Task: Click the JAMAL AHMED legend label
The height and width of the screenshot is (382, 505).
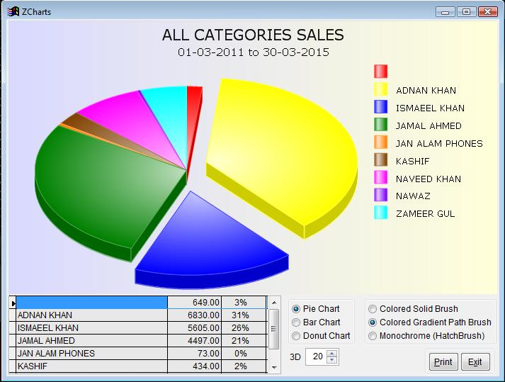Action: (429, 125)
